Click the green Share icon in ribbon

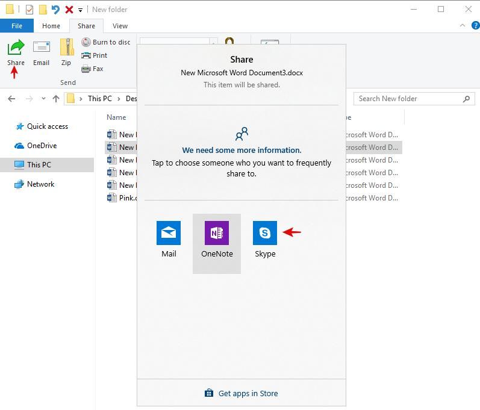point(16,47)
